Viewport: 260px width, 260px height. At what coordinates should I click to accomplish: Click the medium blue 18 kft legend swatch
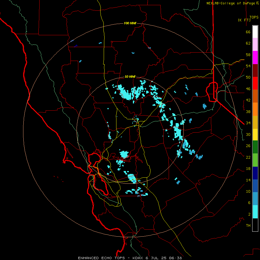tap(255, 186)
